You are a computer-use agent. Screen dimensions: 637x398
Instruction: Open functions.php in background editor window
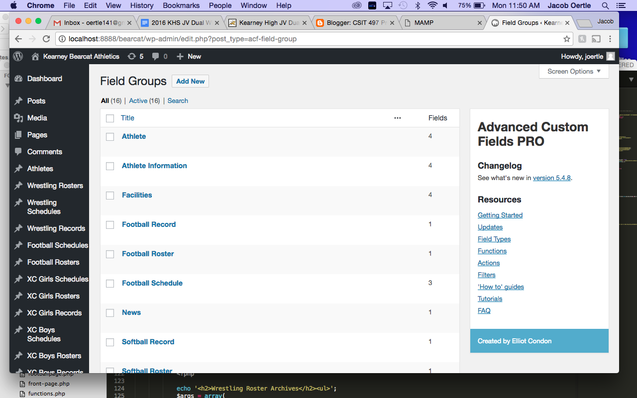click(x=47, y=394)
